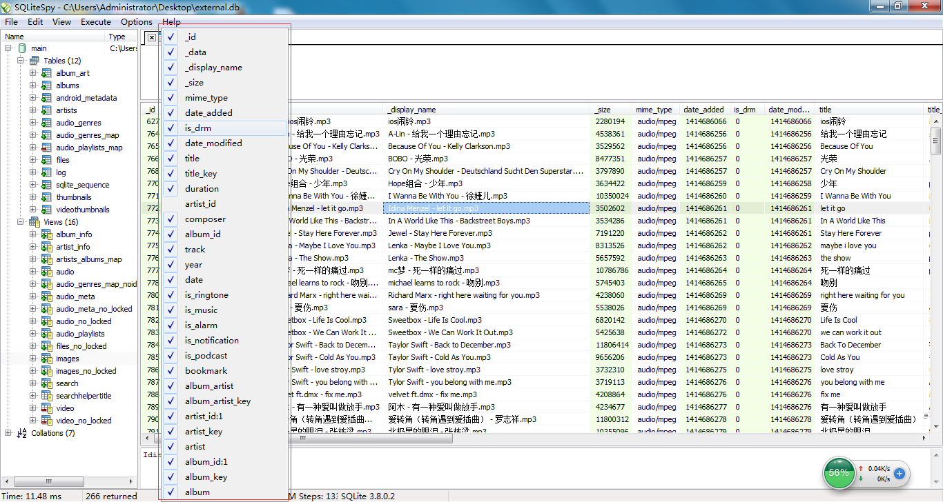Click the video_no_locked view icon

pos(46,421)
